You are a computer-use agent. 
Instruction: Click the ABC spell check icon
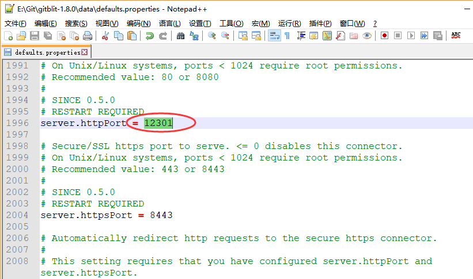click(x=456, y=36)
